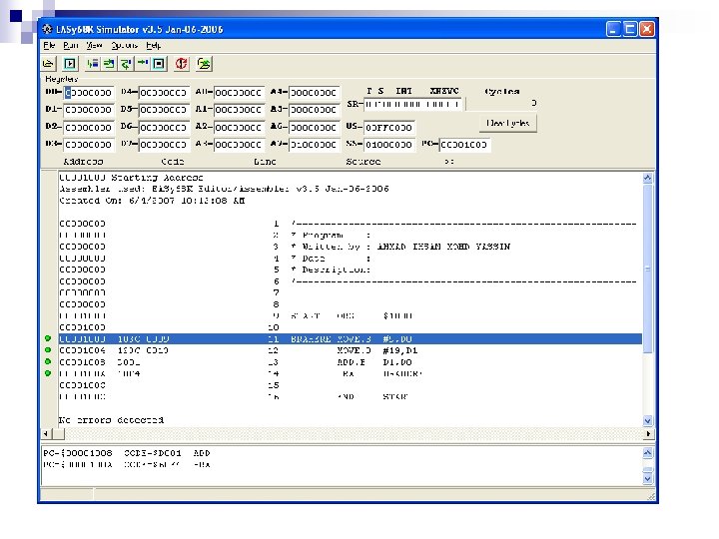Click the log pane scroll-up arrow

click(647, 453)
